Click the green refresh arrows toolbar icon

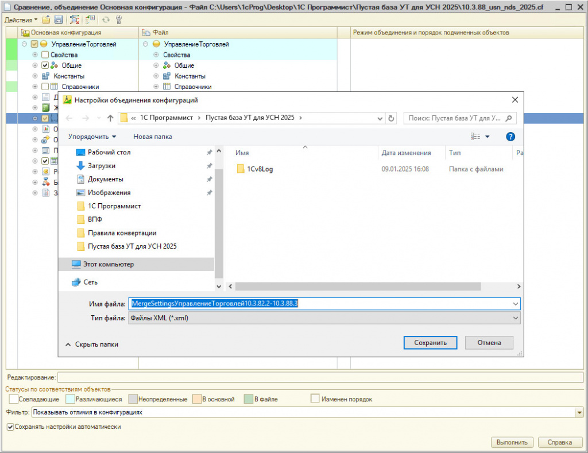click(106, 20)
